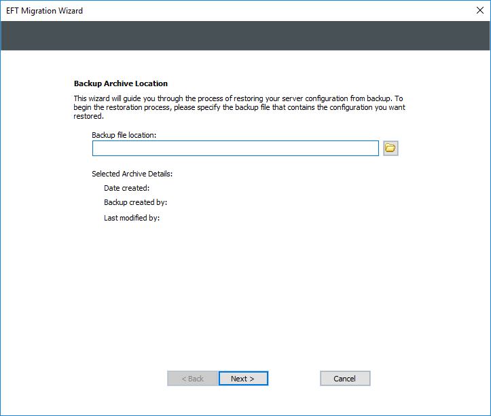Click the 'Last modified by:' label

(132, 218)
